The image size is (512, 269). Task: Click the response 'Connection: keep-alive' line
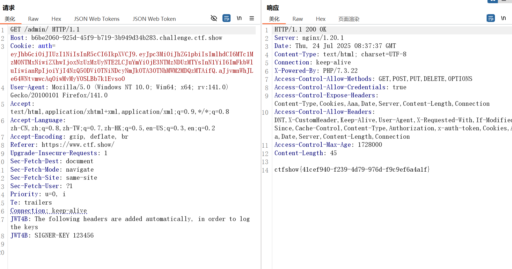pyautogui.click(x=312, y=62)
